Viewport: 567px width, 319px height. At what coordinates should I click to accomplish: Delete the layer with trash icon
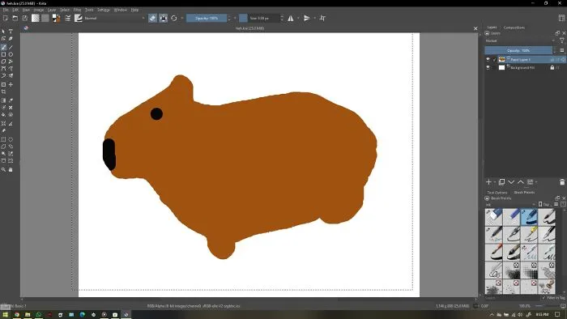tap(562, 182)
